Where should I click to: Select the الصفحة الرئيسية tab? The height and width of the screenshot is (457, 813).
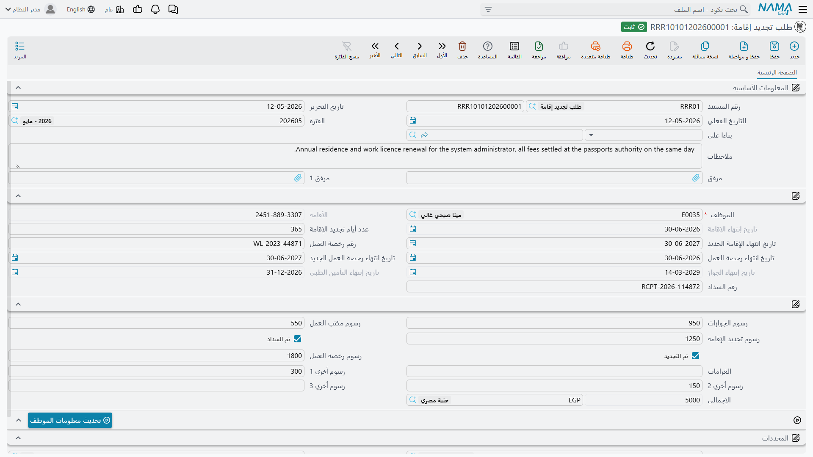[777, 73]
